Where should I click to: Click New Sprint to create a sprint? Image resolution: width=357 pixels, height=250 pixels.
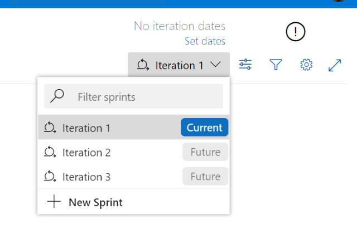point(134,202)
